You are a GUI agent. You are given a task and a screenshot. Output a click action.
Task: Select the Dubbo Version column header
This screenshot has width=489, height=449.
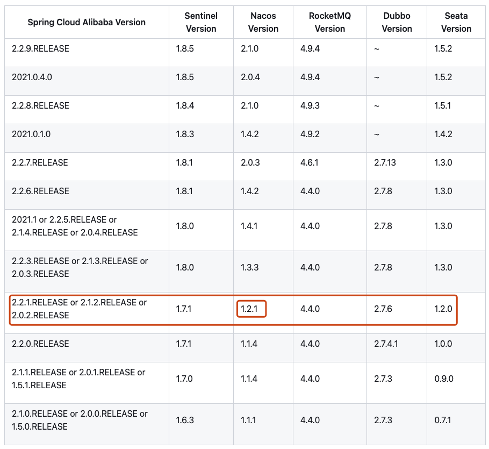pyautogui.click(x=397, y=22)
